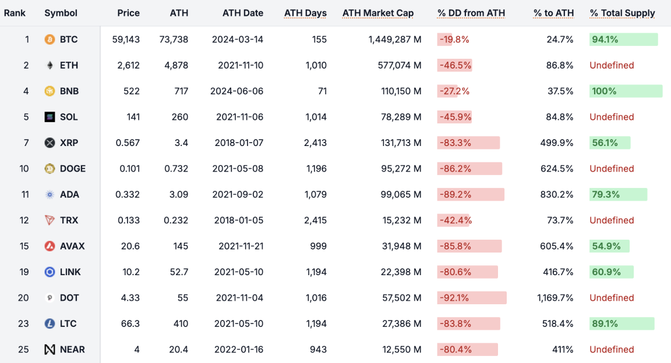Select the Solana (SOL) logo
The image size is (671, 363).
[x=49, y=117]
